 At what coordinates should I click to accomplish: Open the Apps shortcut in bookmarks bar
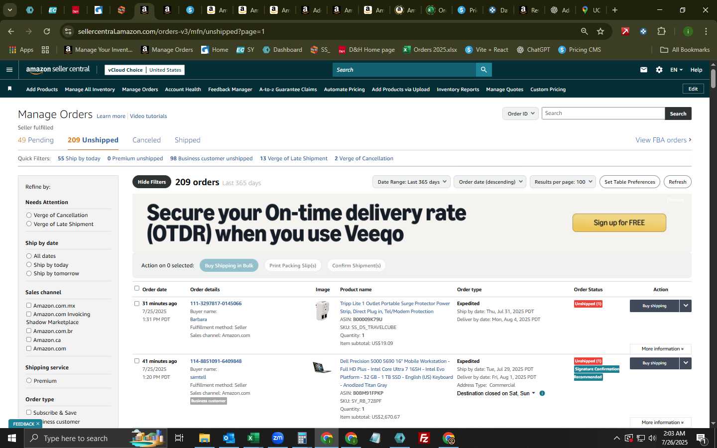(21, 50)
